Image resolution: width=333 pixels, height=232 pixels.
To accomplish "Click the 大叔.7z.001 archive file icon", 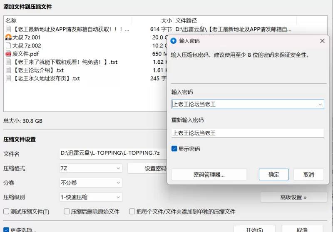I will [8, 37].
